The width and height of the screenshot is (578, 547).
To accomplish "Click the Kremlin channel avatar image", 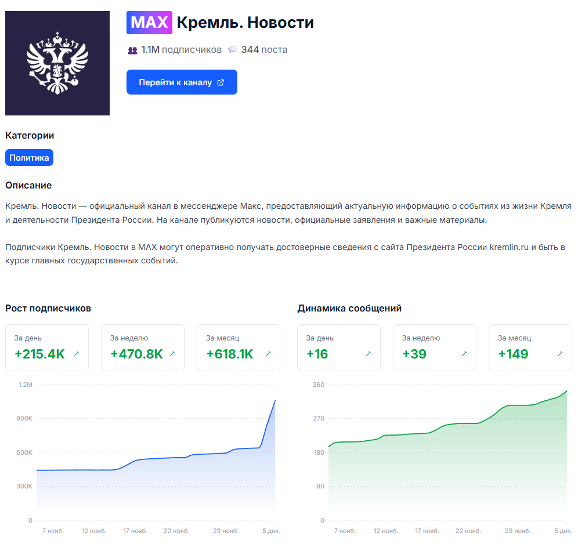I will click(x=57, y=63).
